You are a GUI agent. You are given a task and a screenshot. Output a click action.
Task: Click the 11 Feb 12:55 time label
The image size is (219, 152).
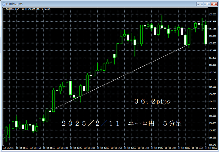[89, 148]
